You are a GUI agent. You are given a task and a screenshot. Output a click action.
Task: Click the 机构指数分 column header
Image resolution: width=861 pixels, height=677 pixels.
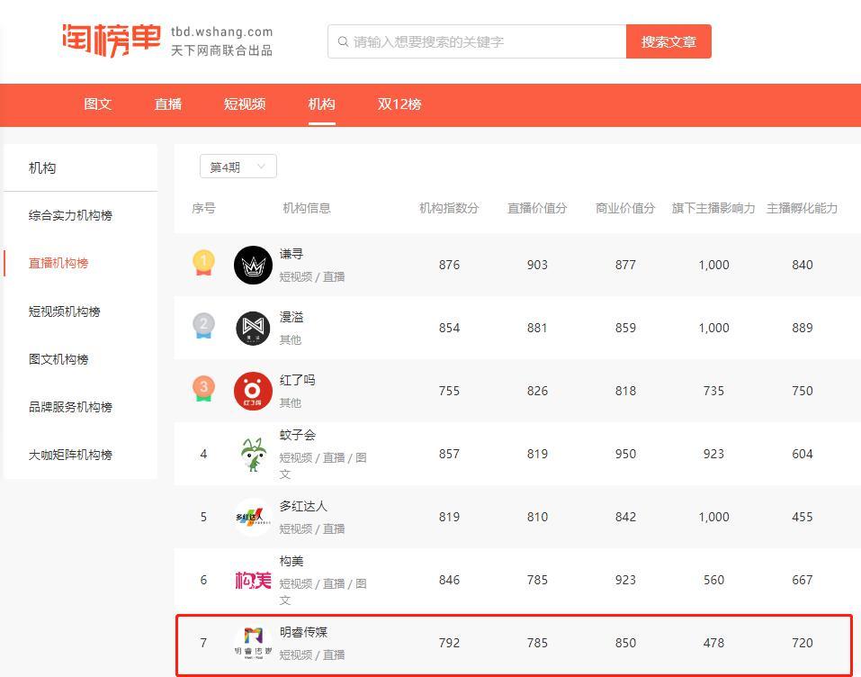click(x=449, y=208)
